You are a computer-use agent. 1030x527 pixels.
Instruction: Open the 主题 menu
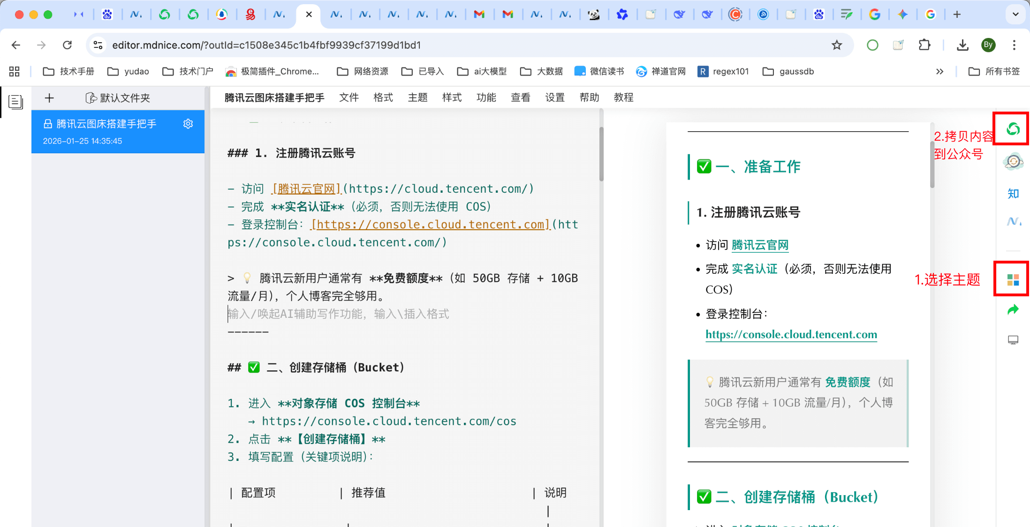(417, 98)
